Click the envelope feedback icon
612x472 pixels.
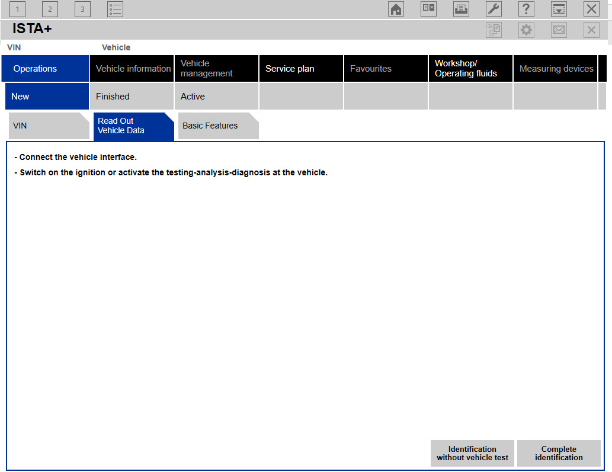coord(559,30)
